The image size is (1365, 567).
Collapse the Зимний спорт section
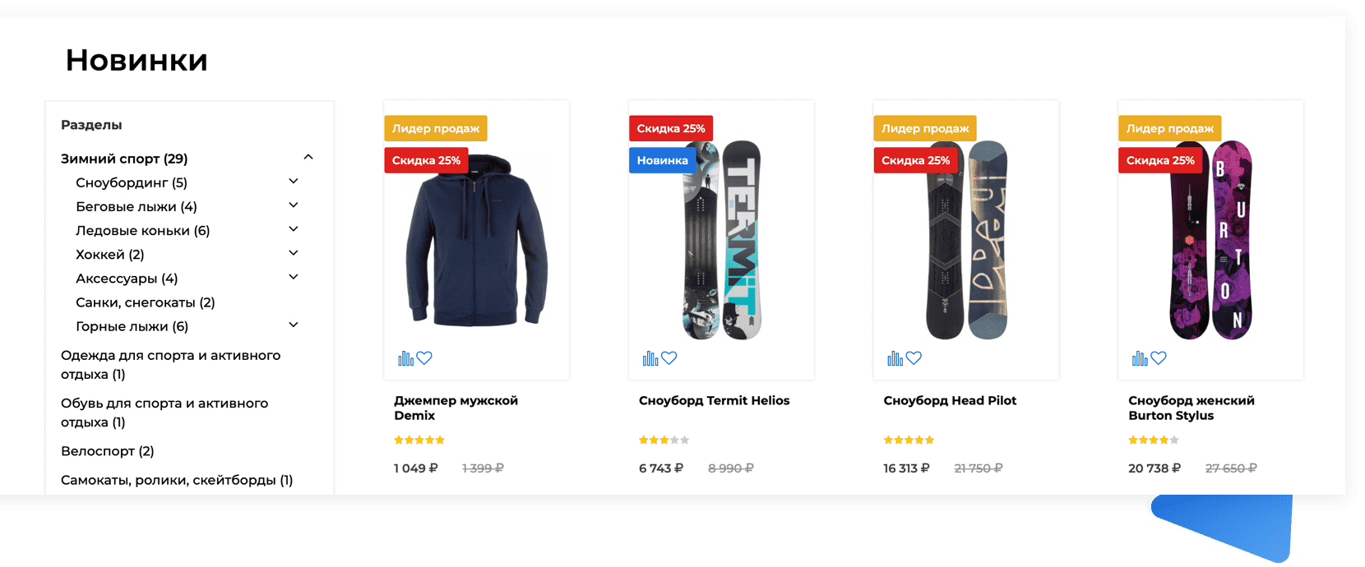pos(308,157)
